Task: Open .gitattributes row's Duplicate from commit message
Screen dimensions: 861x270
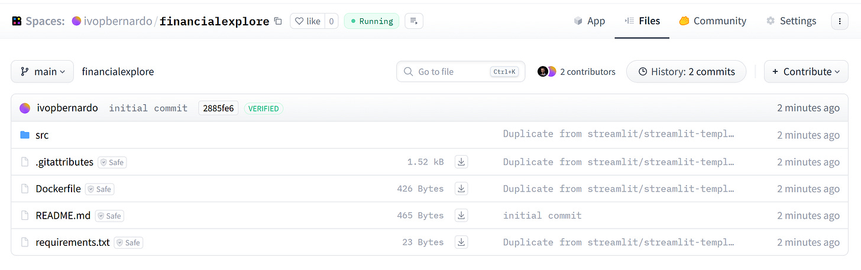Action: point(619,162)
